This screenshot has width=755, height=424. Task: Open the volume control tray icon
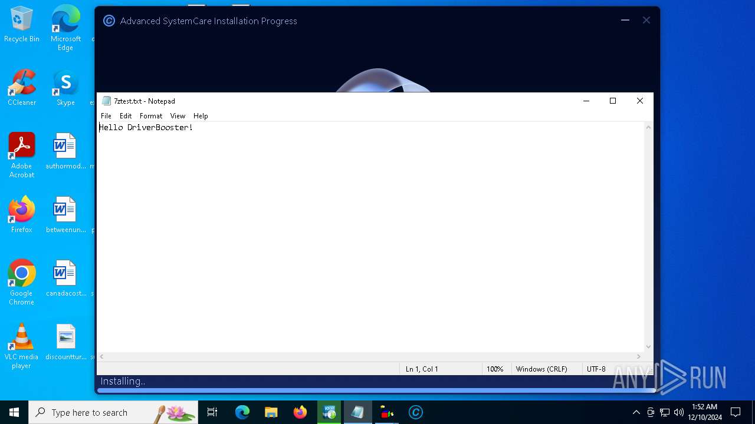[x=679, y=412]
